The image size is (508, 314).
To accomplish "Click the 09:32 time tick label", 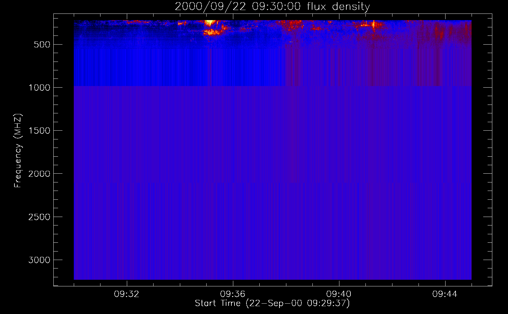I will tap(127, 294).
